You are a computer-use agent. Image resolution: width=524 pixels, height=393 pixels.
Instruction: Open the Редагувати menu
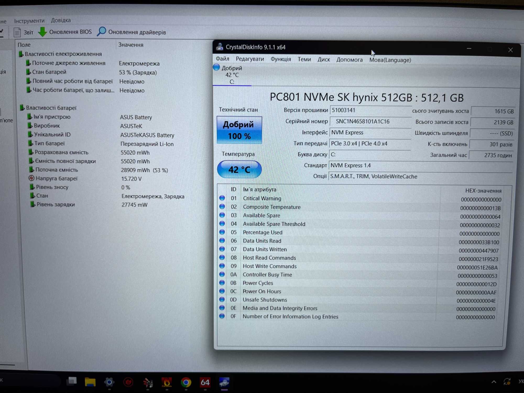click(250, 59)
